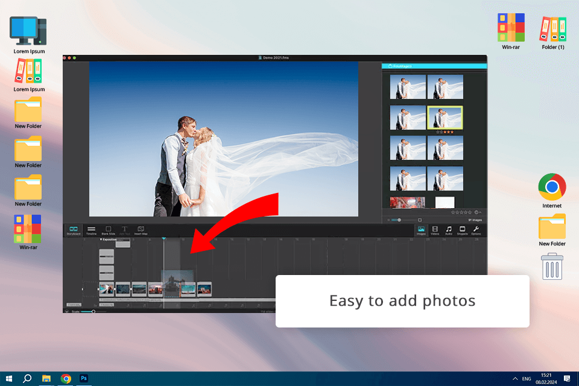The image size is (579, 386).
Task: Expand the filter chevron beside rating stars
Action: coord(480,212)
